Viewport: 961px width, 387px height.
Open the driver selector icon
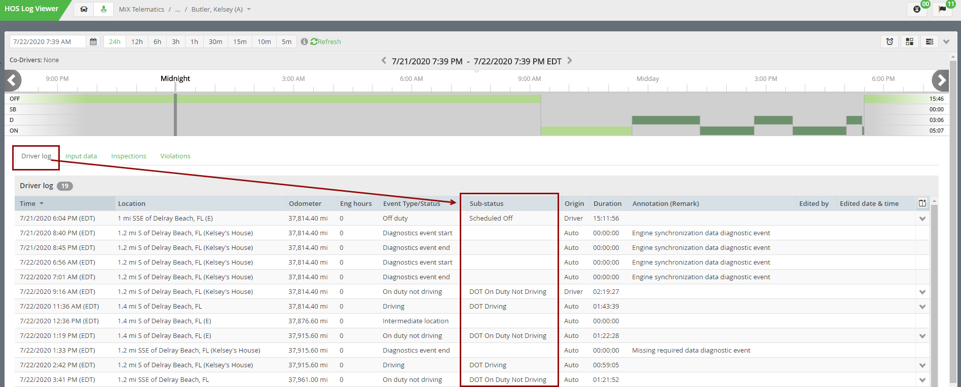103,9
